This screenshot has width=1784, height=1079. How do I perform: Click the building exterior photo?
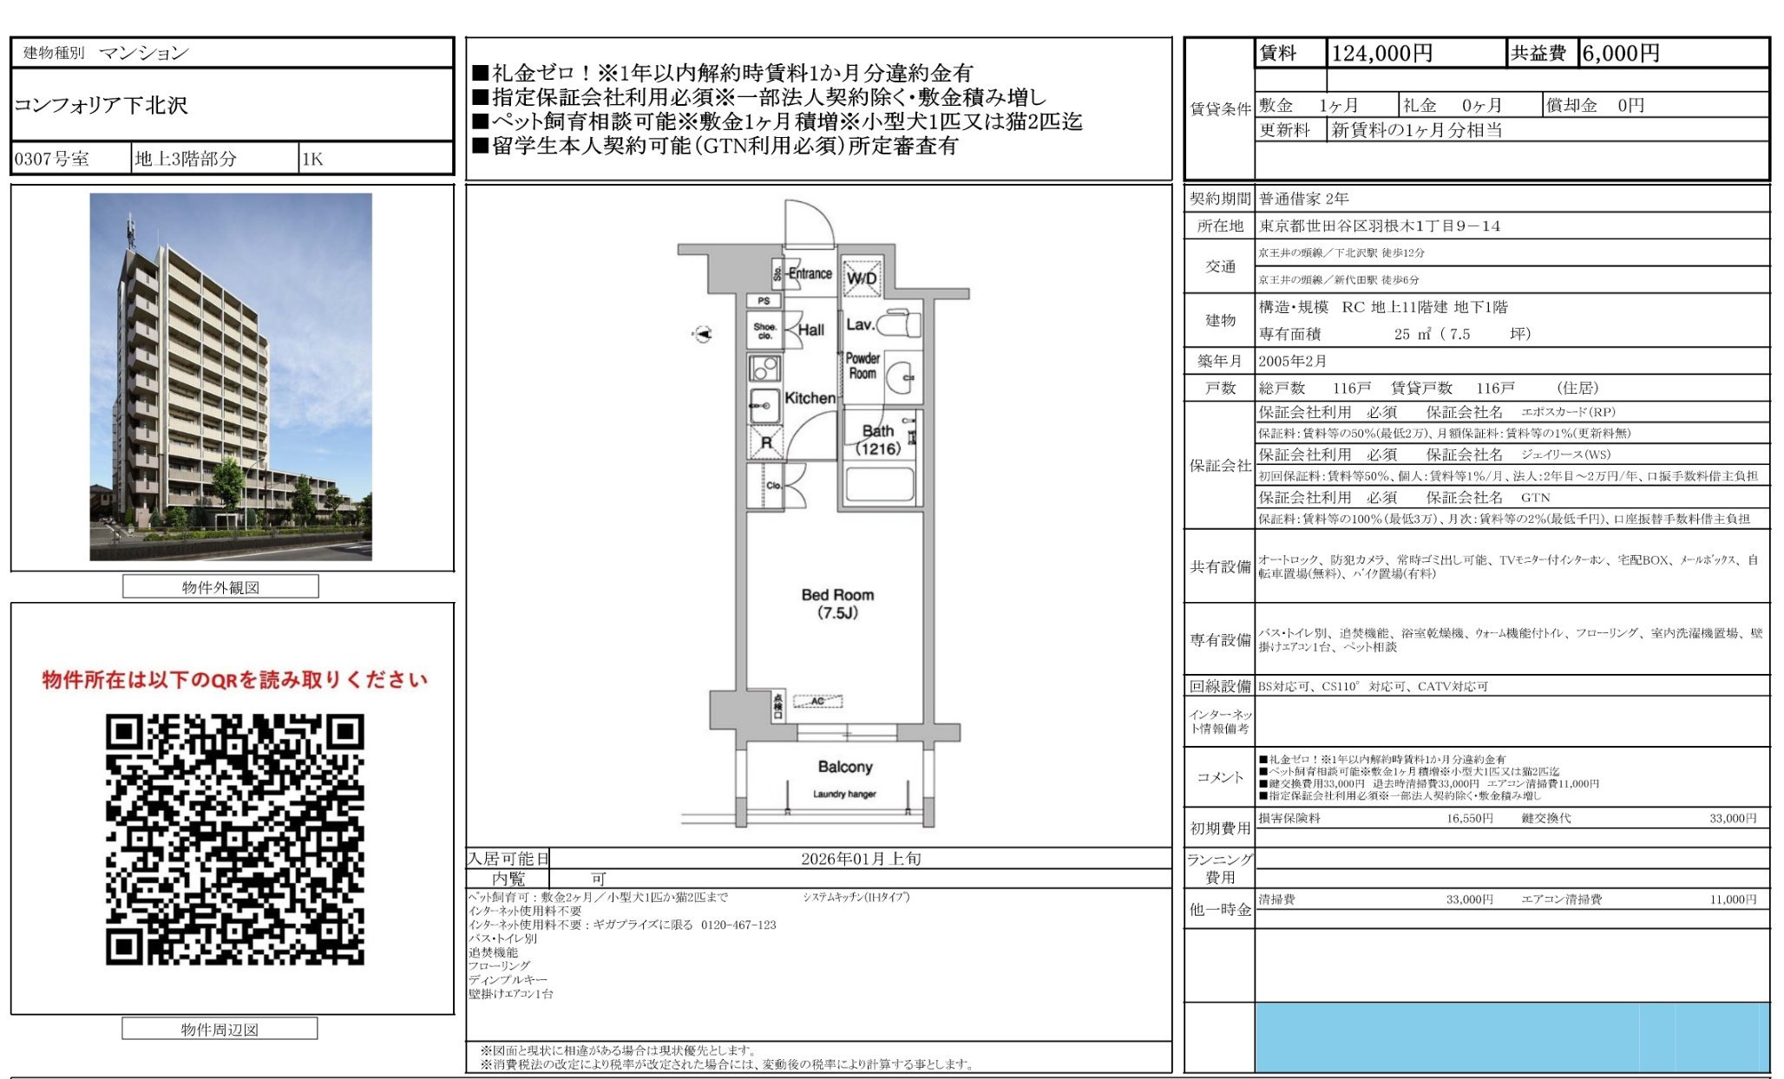[x=231, y=376]
